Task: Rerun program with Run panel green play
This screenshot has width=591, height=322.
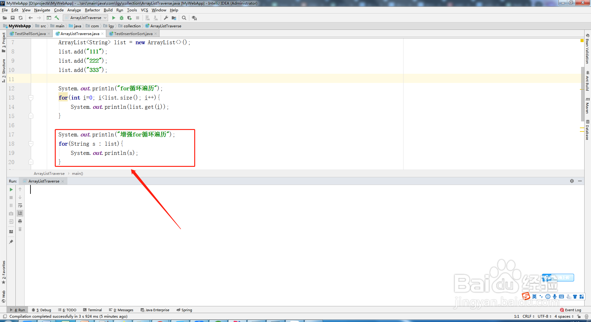Action: tap(11, 190)
